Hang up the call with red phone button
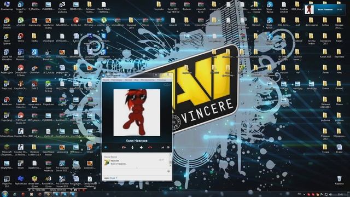The height and width of the screenshot is (197, 350). [x=150, y=147]
